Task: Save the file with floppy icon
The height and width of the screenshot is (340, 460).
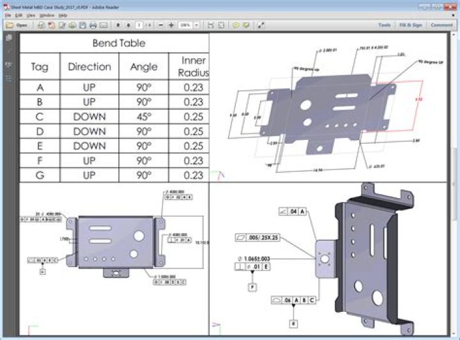Action: pos(82,25)
